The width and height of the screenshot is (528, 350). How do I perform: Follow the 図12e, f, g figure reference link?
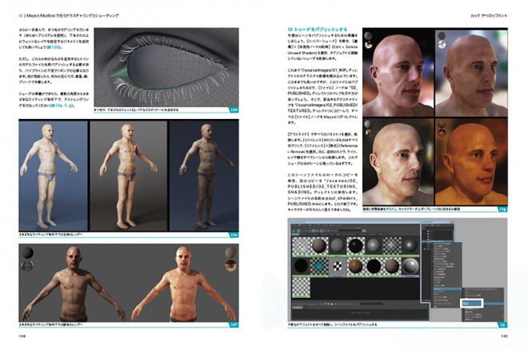(x=62, y=105)
